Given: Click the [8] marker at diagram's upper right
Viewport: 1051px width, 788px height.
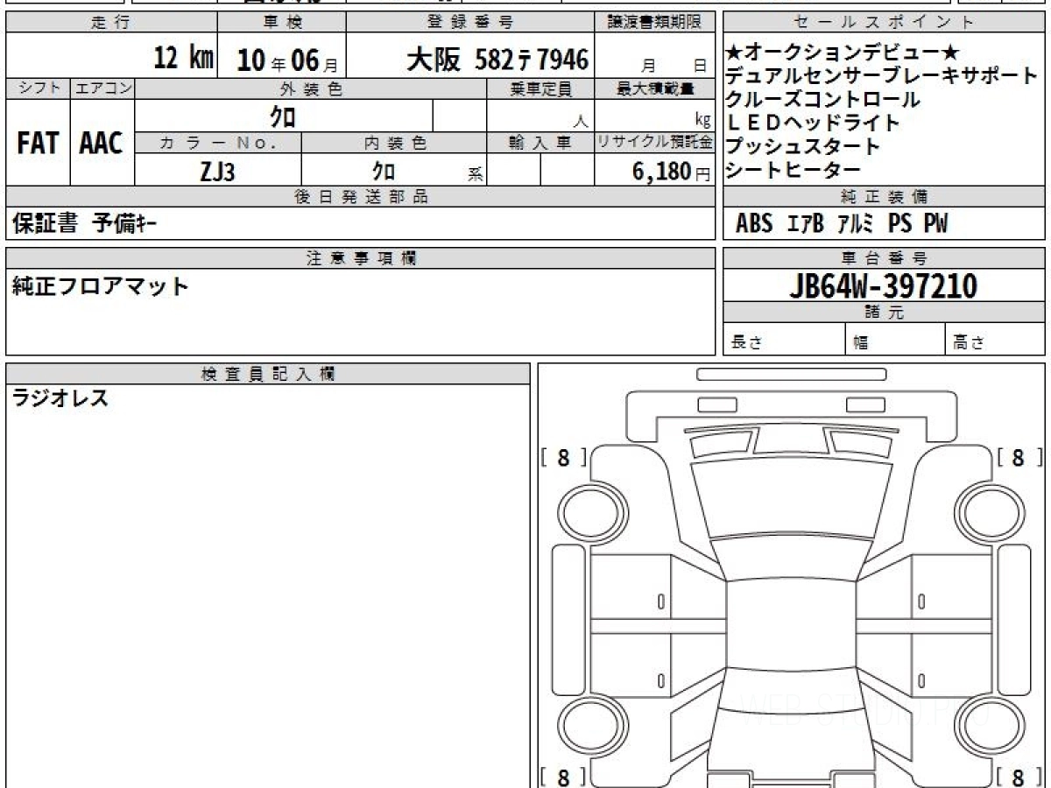Looking at the screenshot, I should coord(1019,457).
